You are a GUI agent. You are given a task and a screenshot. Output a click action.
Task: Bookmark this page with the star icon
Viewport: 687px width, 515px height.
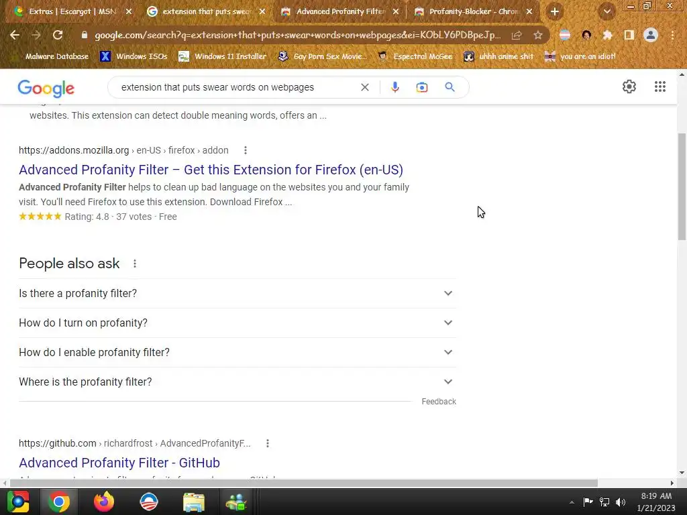coord(538,36)
